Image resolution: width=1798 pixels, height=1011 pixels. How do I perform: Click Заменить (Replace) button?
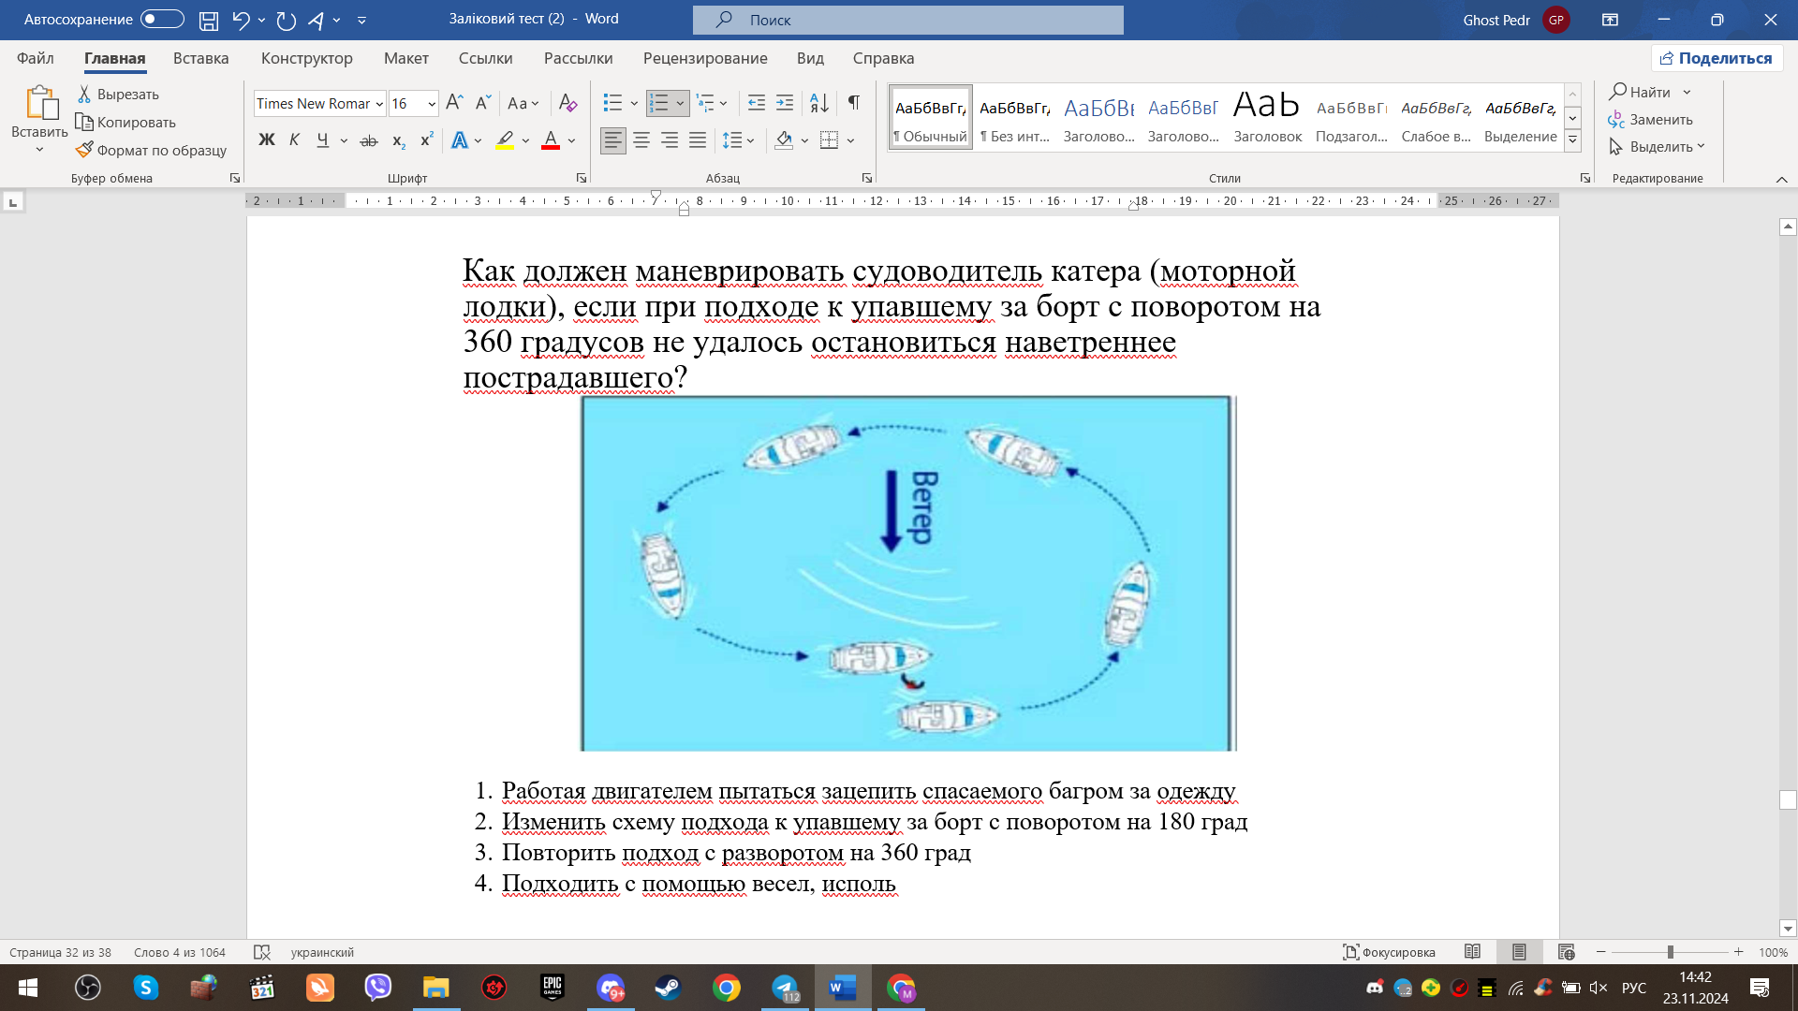pos(1651,120)
